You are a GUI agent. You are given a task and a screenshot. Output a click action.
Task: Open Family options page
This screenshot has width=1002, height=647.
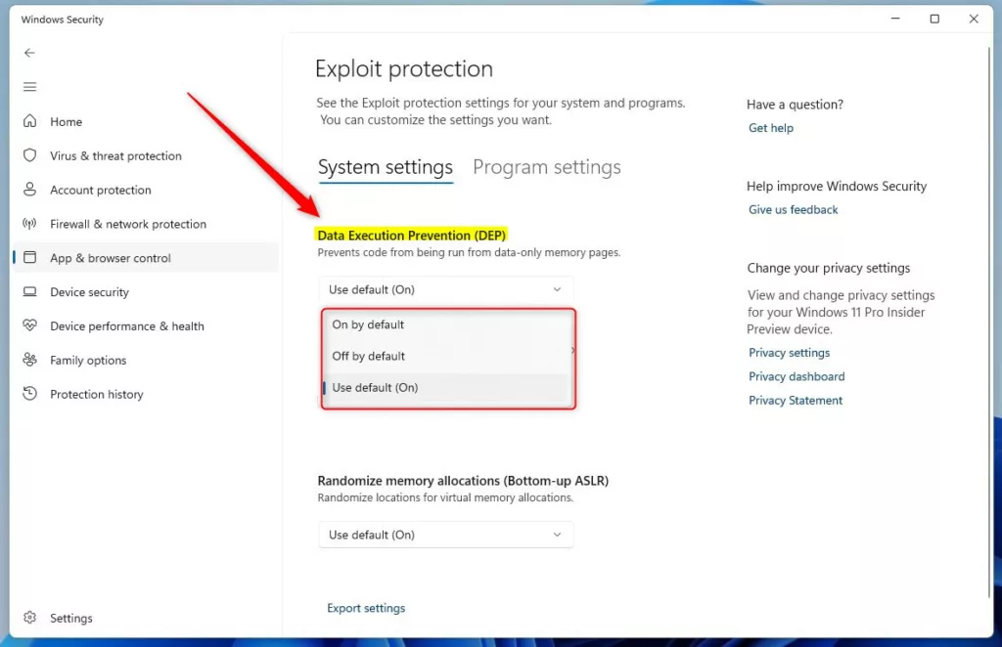pos(146,360)
